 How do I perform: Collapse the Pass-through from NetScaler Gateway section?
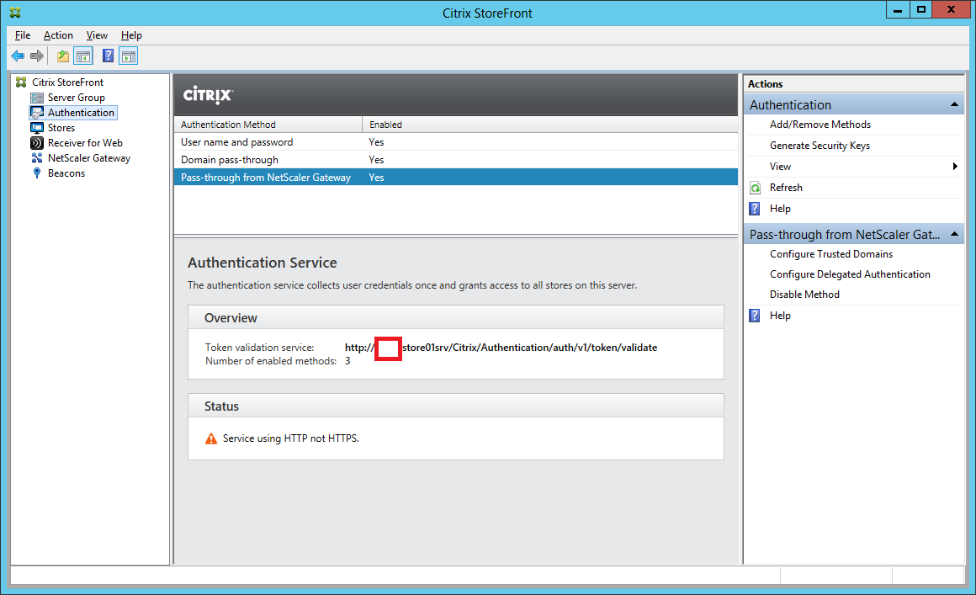[x=954, y=234]
